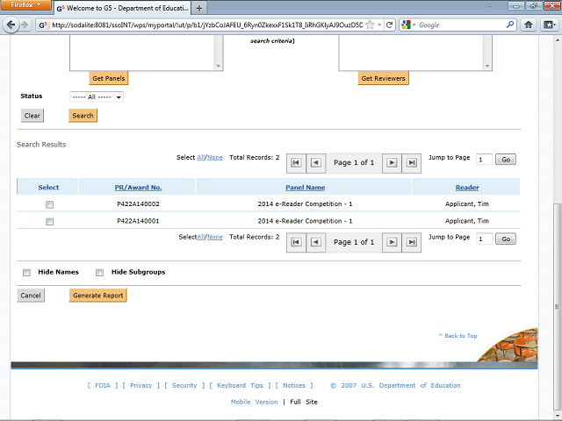Open the Notices footer link
The image size is (562, 421).
click(x=294, y=386)
